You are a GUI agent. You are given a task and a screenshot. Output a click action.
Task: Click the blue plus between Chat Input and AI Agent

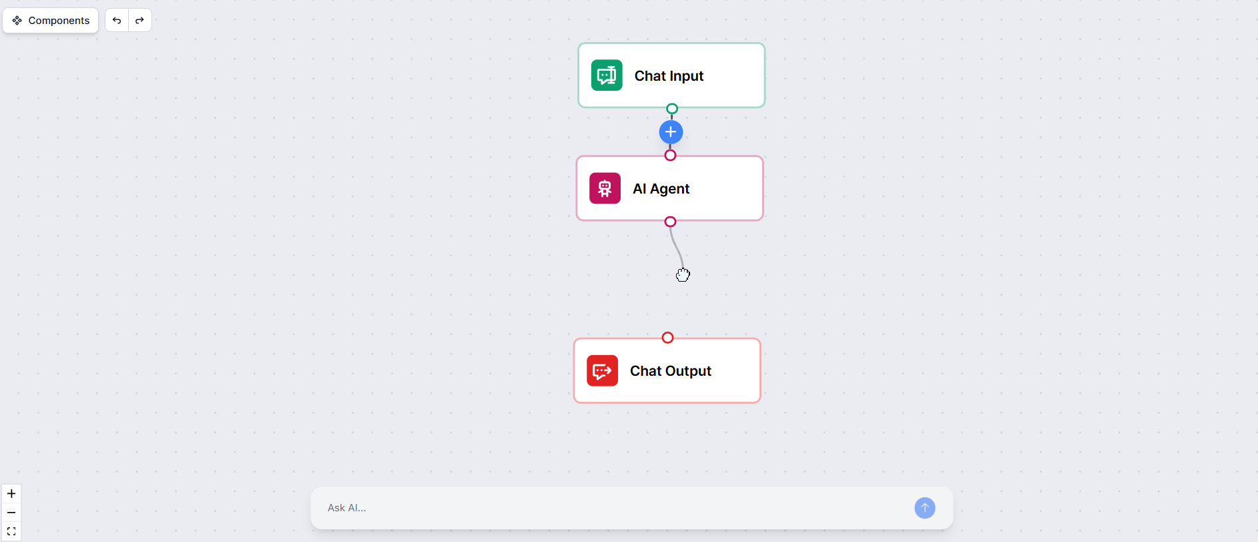click(x=671, y=131)
